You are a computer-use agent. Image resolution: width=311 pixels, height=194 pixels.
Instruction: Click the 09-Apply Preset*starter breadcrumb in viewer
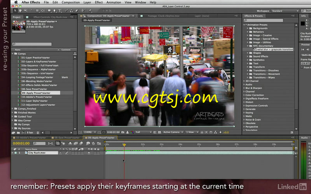96,20
